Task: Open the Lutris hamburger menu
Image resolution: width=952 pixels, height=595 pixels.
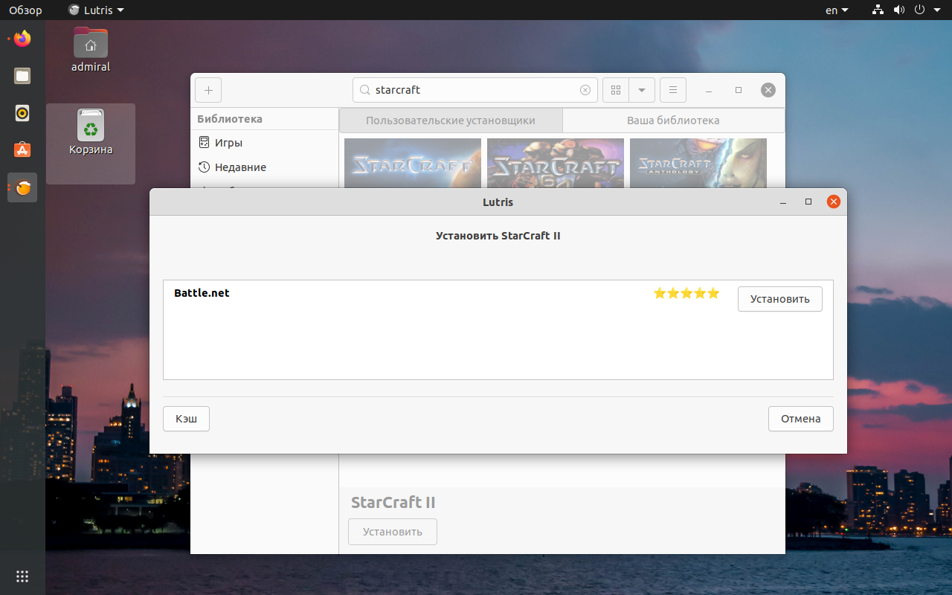Action: point(673,90)
